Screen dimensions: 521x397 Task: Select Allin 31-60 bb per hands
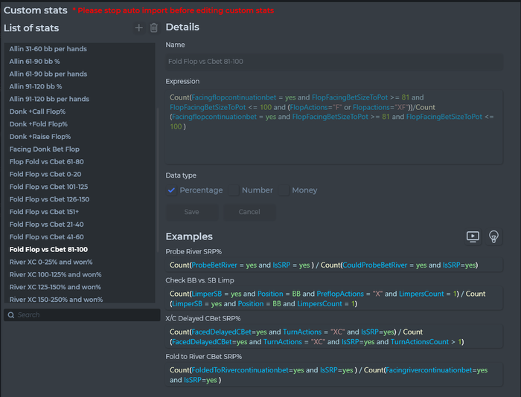pos(48,49)
